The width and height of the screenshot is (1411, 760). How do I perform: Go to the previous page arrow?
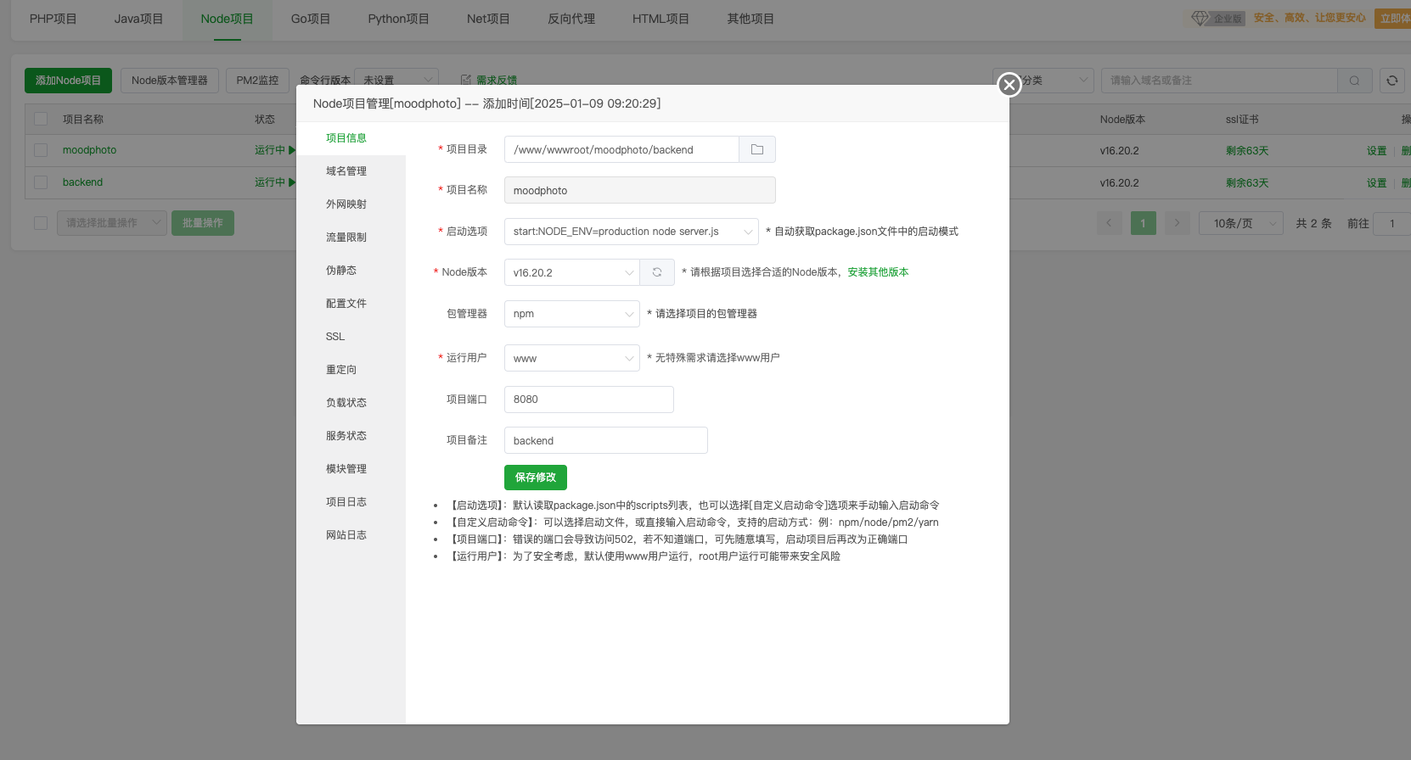tap(1109, 223)
